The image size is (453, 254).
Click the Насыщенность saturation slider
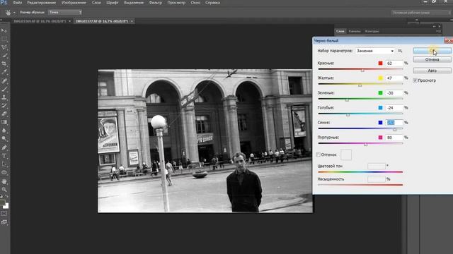point(360,185)
